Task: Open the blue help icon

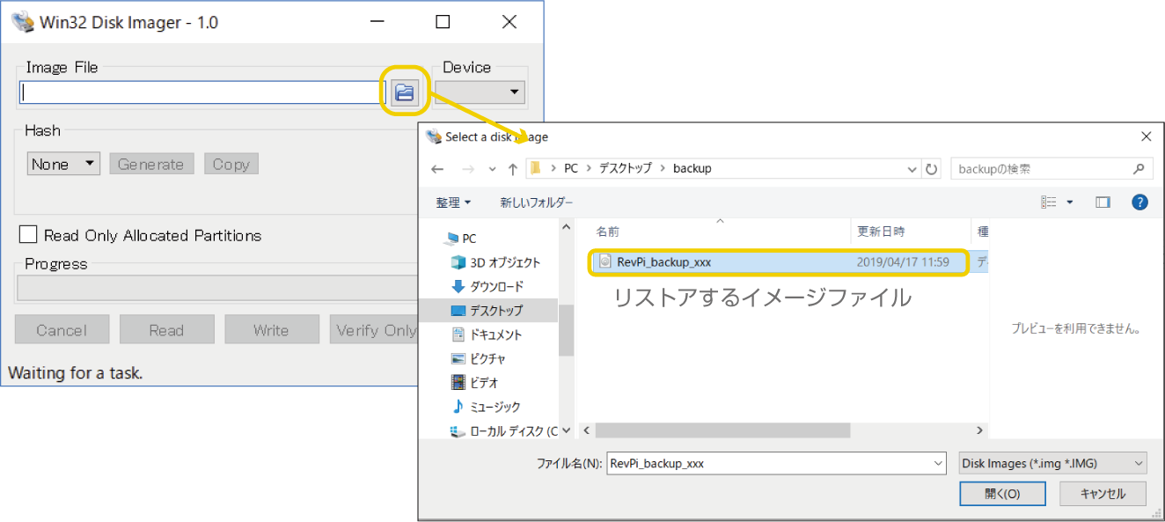Action: pos(1139,202)
